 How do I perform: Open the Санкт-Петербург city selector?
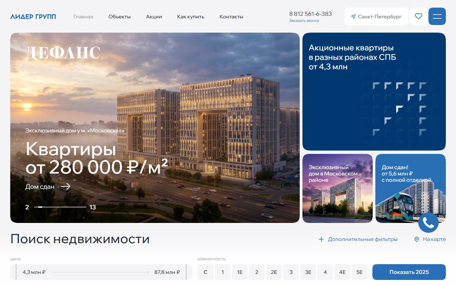(377, 16)
